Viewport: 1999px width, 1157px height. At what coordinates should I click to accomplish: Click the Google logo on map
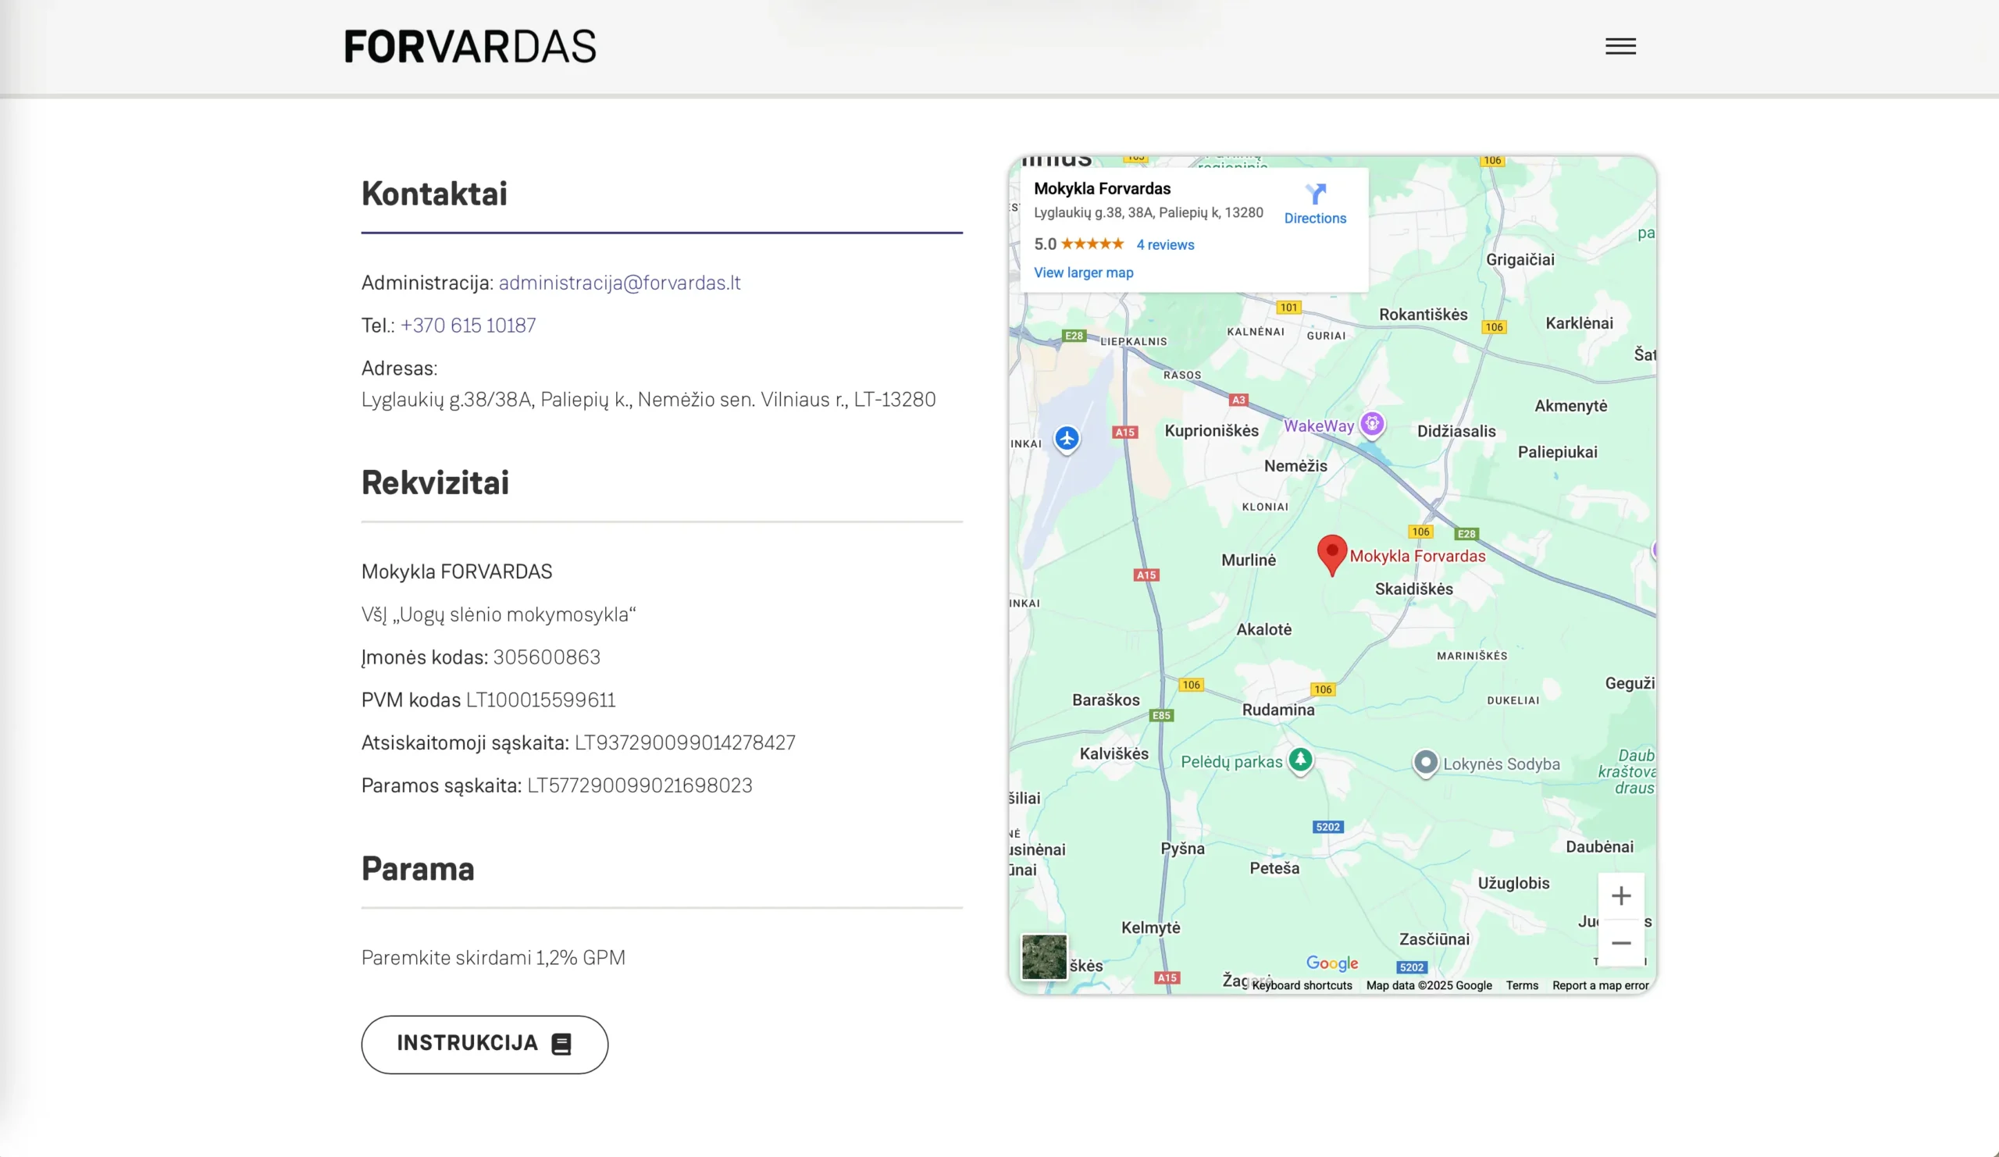[1332, 963]
